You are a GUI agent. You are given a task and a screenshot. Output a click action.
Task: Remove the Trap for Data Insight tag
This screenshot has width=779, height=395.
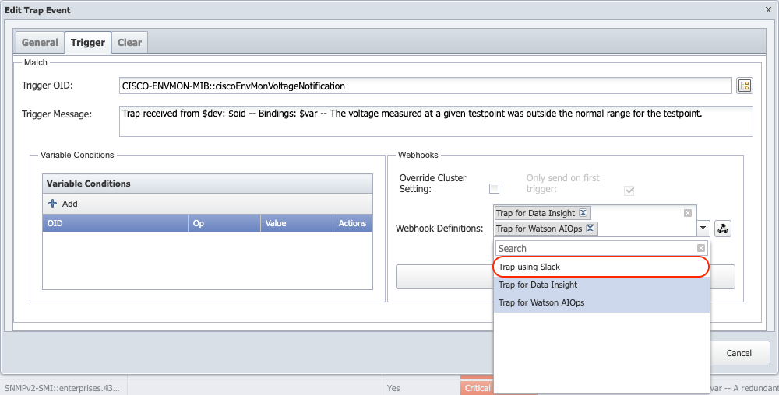coord(583,212)
